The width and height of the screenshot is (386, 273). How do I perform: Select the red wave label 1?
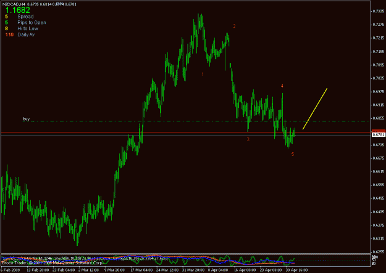tap(203, 74)
